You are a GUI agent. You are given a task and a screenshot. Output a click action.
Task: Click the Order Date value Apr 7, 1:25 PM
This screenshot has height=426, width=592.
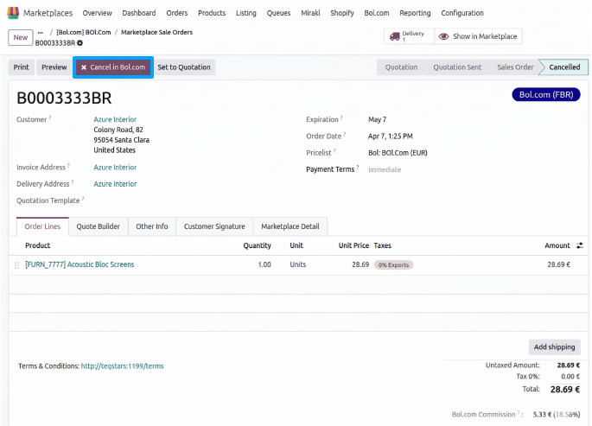[x=391, y=137]
